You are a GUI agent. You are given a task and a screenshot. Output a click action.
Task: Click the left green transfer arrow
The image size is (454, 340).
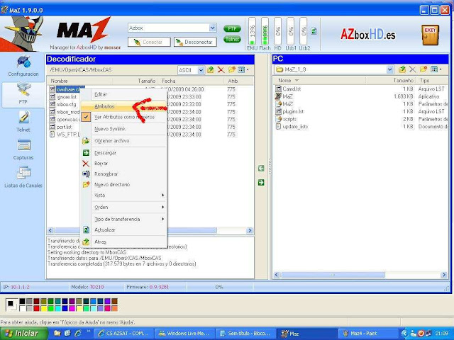click(261, 169)
